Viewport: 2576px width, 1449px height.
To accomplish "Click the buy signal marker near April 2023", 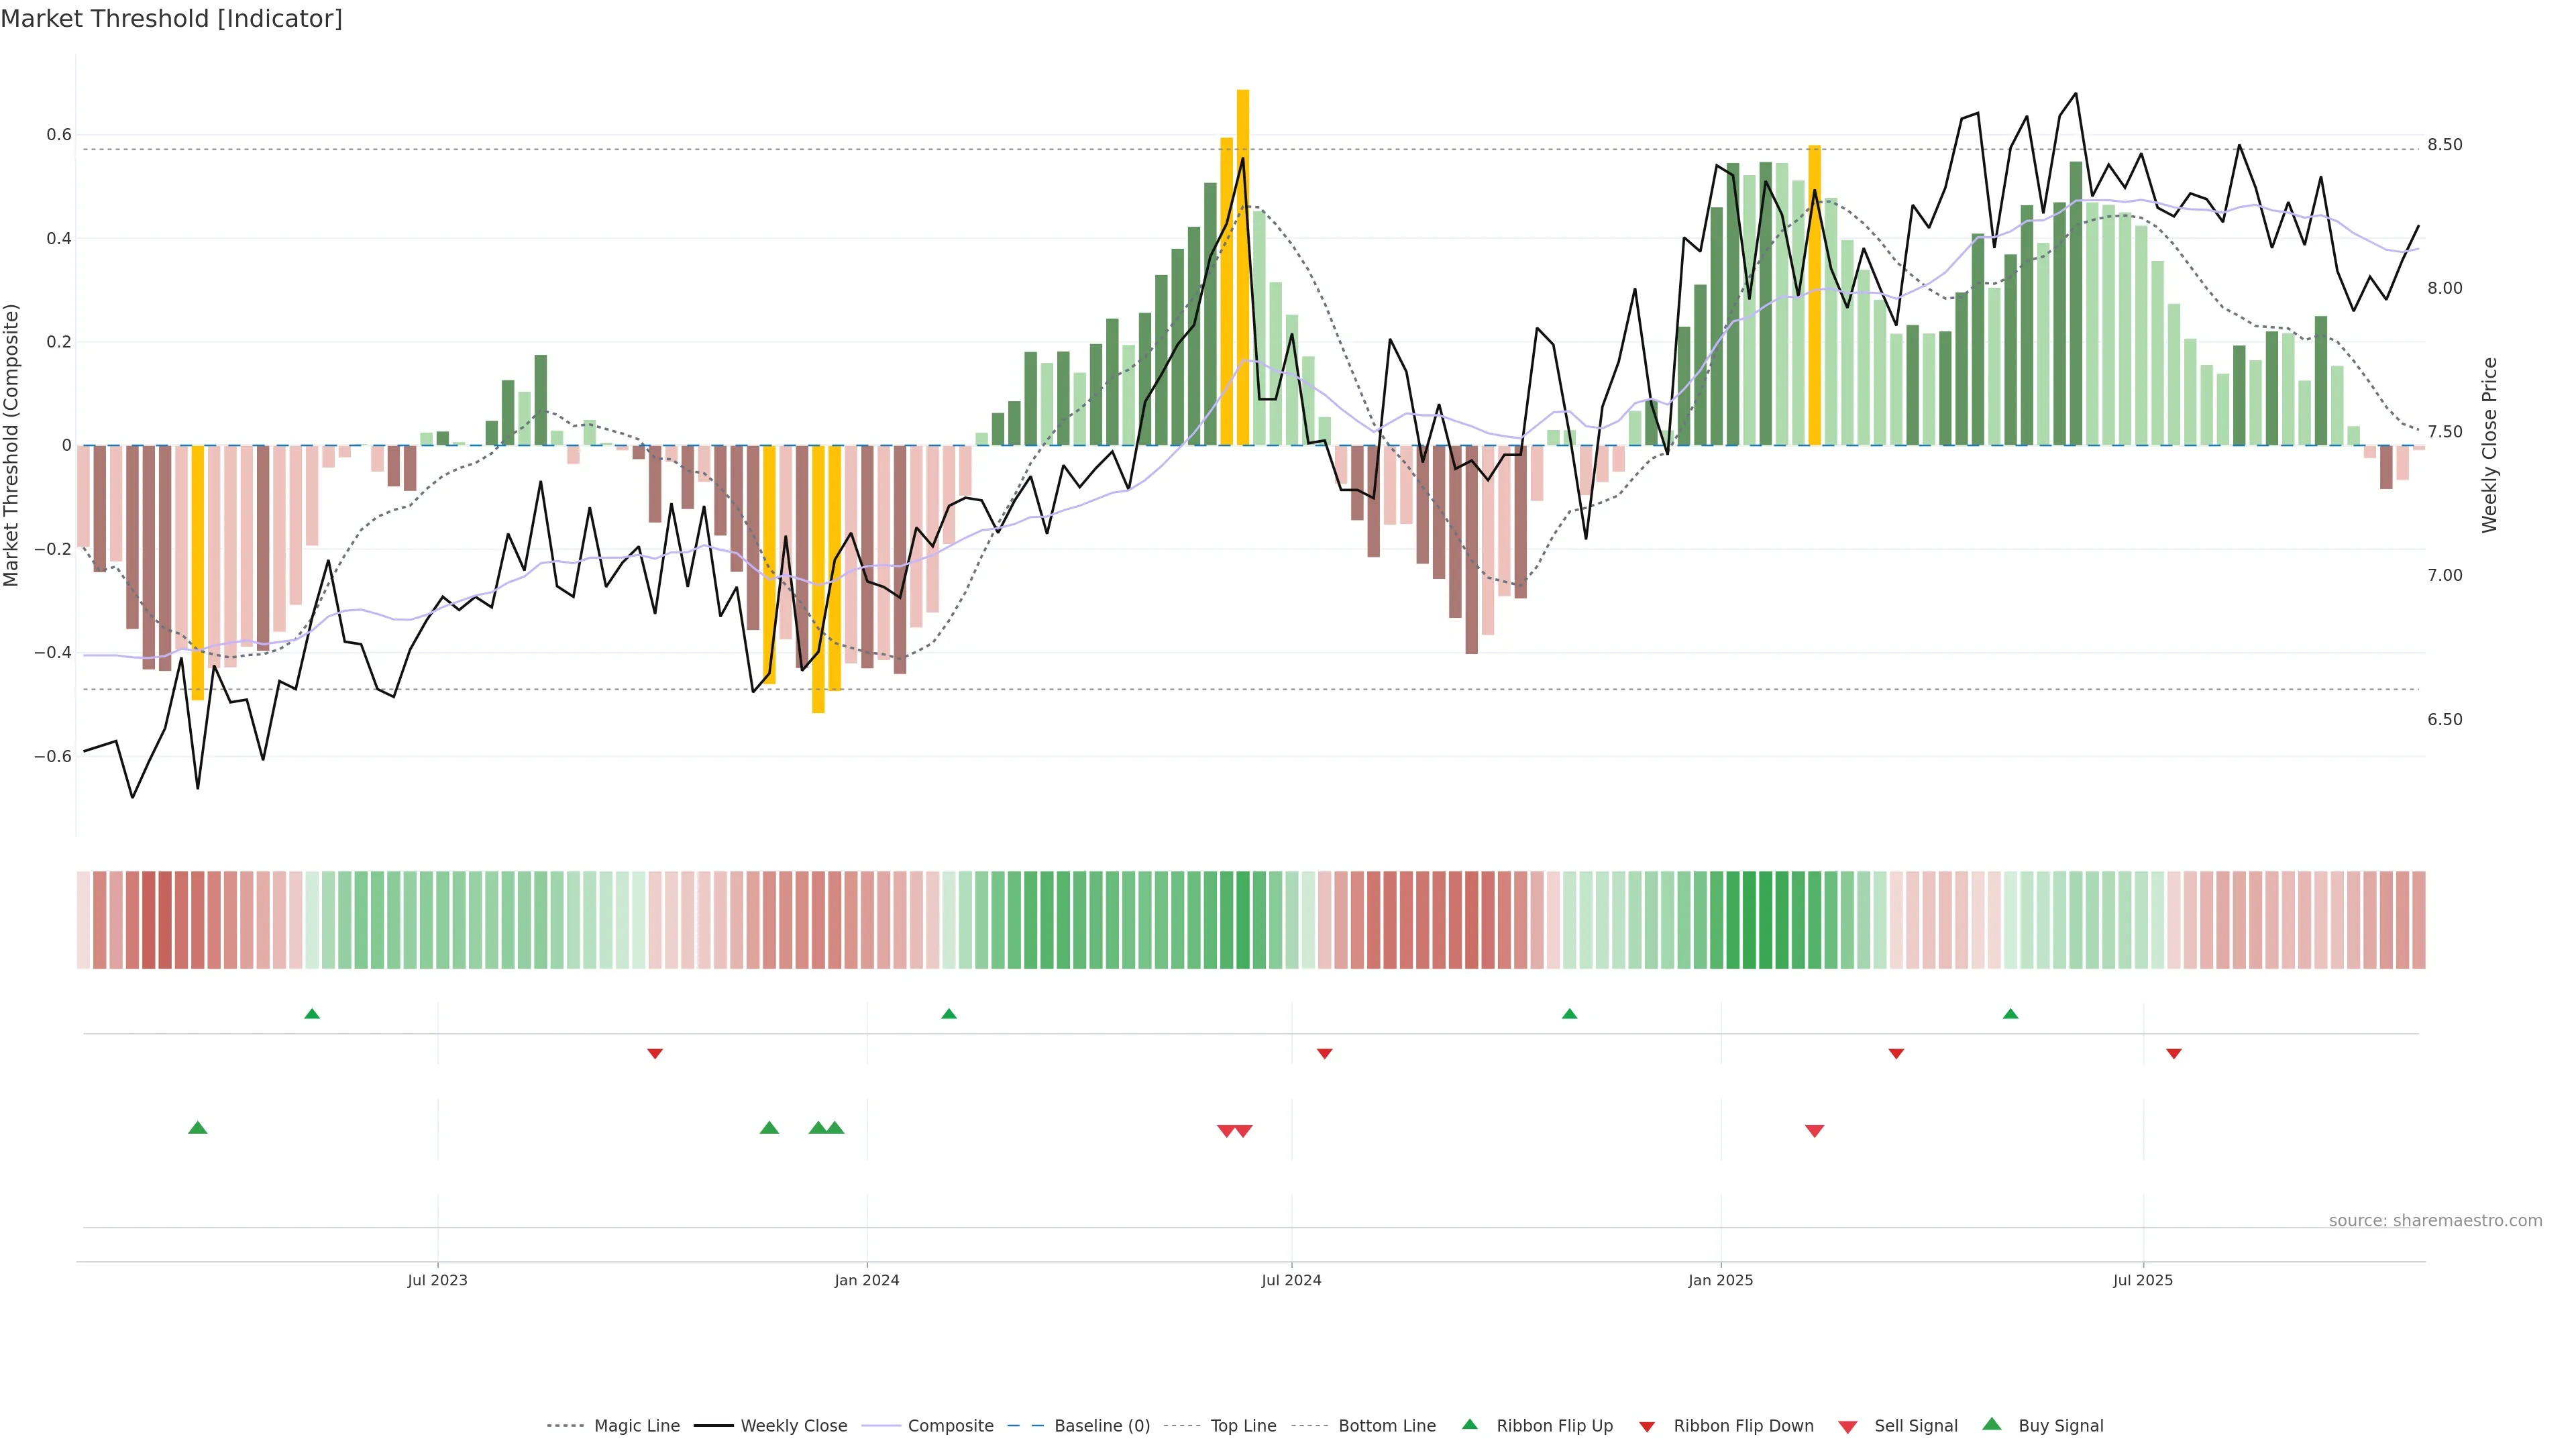I will pyautogui.click(x=198, y=1128).
